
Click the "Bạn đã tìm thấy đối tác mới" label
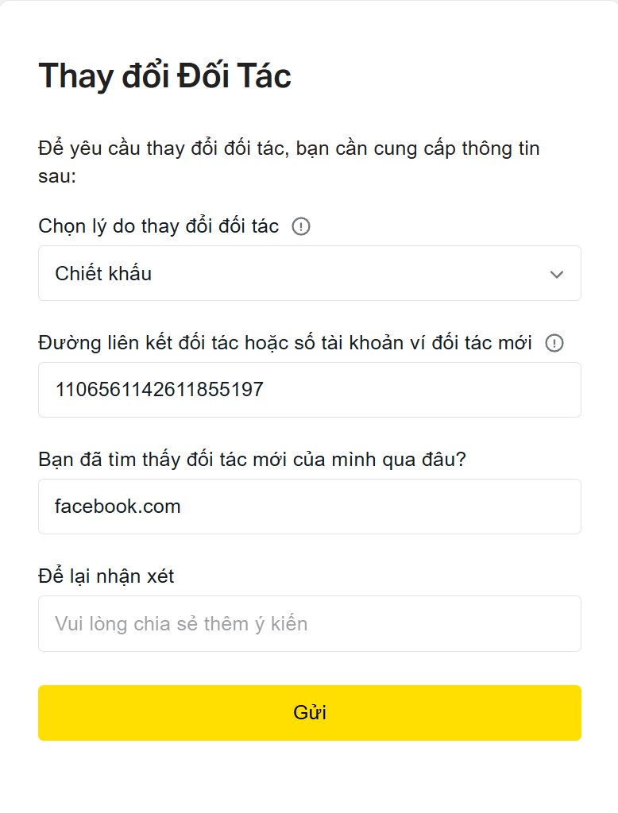[x=251, y=460]
